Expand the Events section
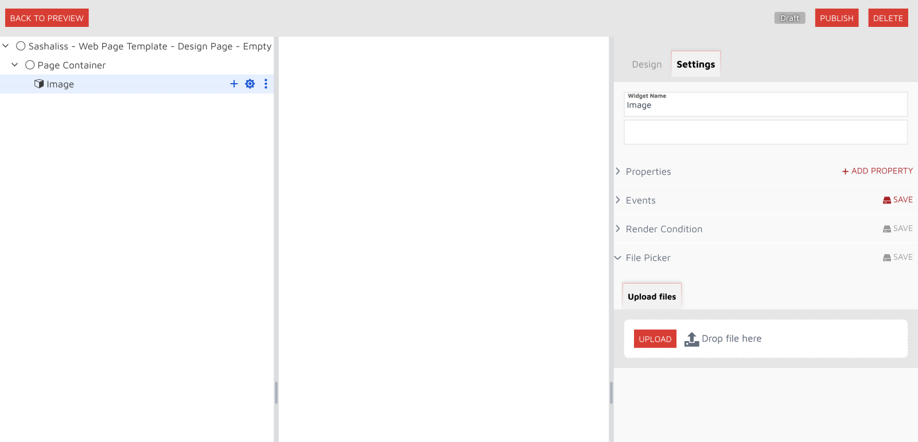918x442 pixels. coord(618,200)
